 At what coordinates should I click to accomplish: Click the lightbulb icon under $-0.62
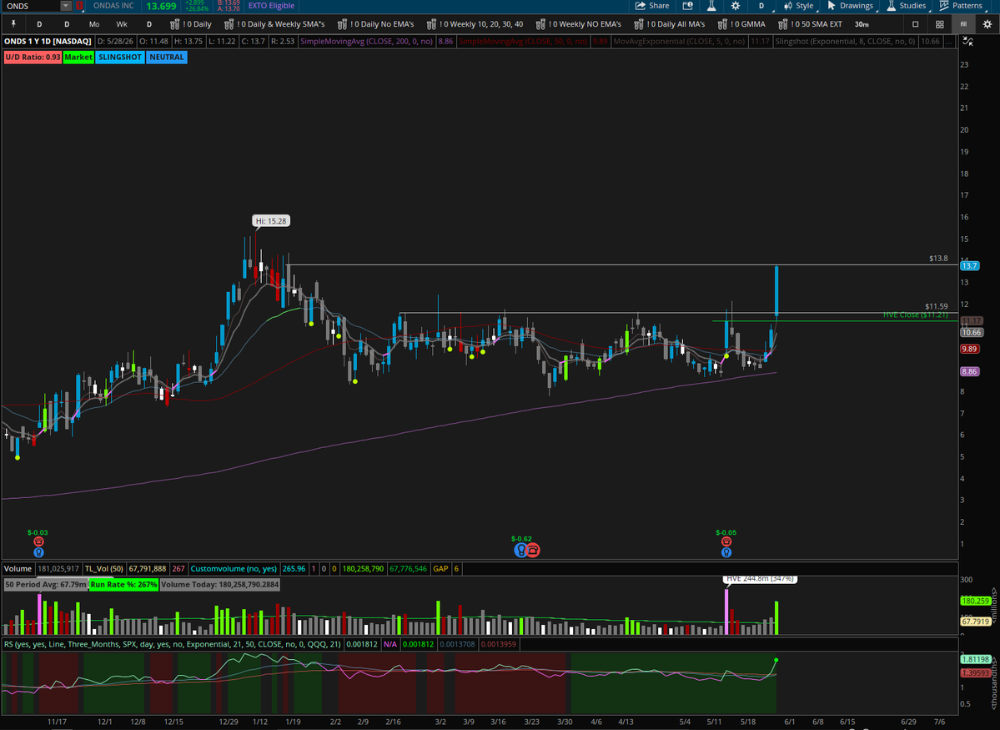[521, 550]
